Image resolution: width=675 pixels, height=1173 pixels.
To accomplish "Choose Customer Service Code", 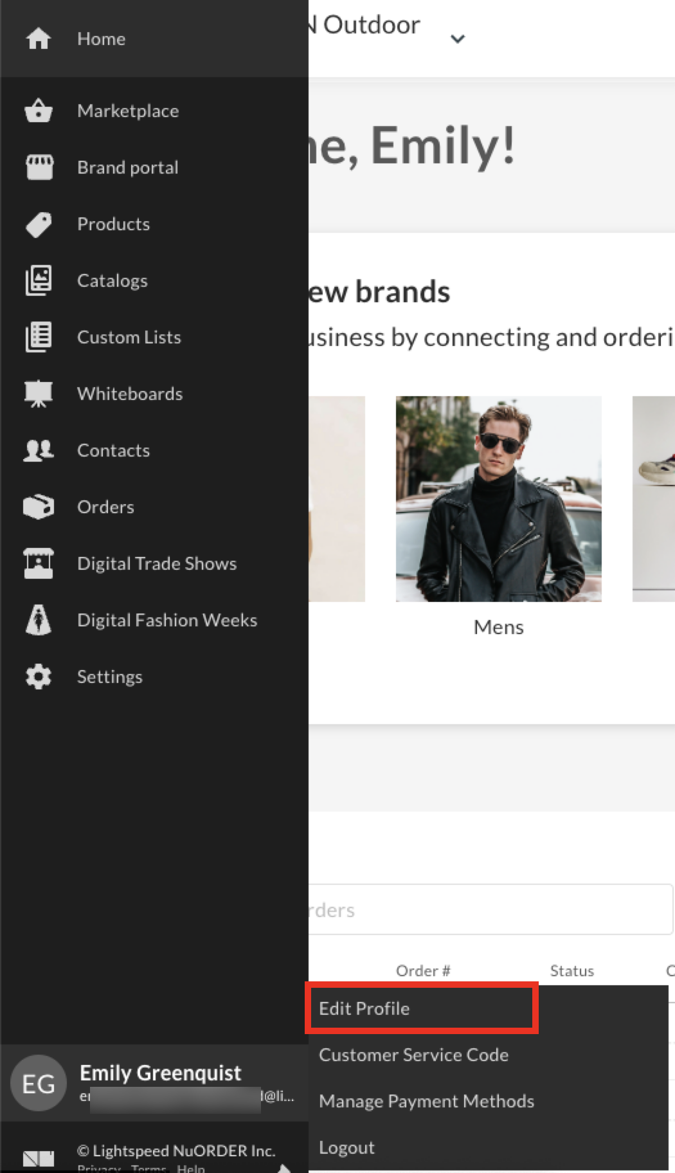I will coord(488,1055).
